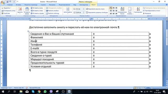Image resolution: width=168 pixels, height=94 pixels.
Task: Set cell alignment to bottom left
Action: 111,13
